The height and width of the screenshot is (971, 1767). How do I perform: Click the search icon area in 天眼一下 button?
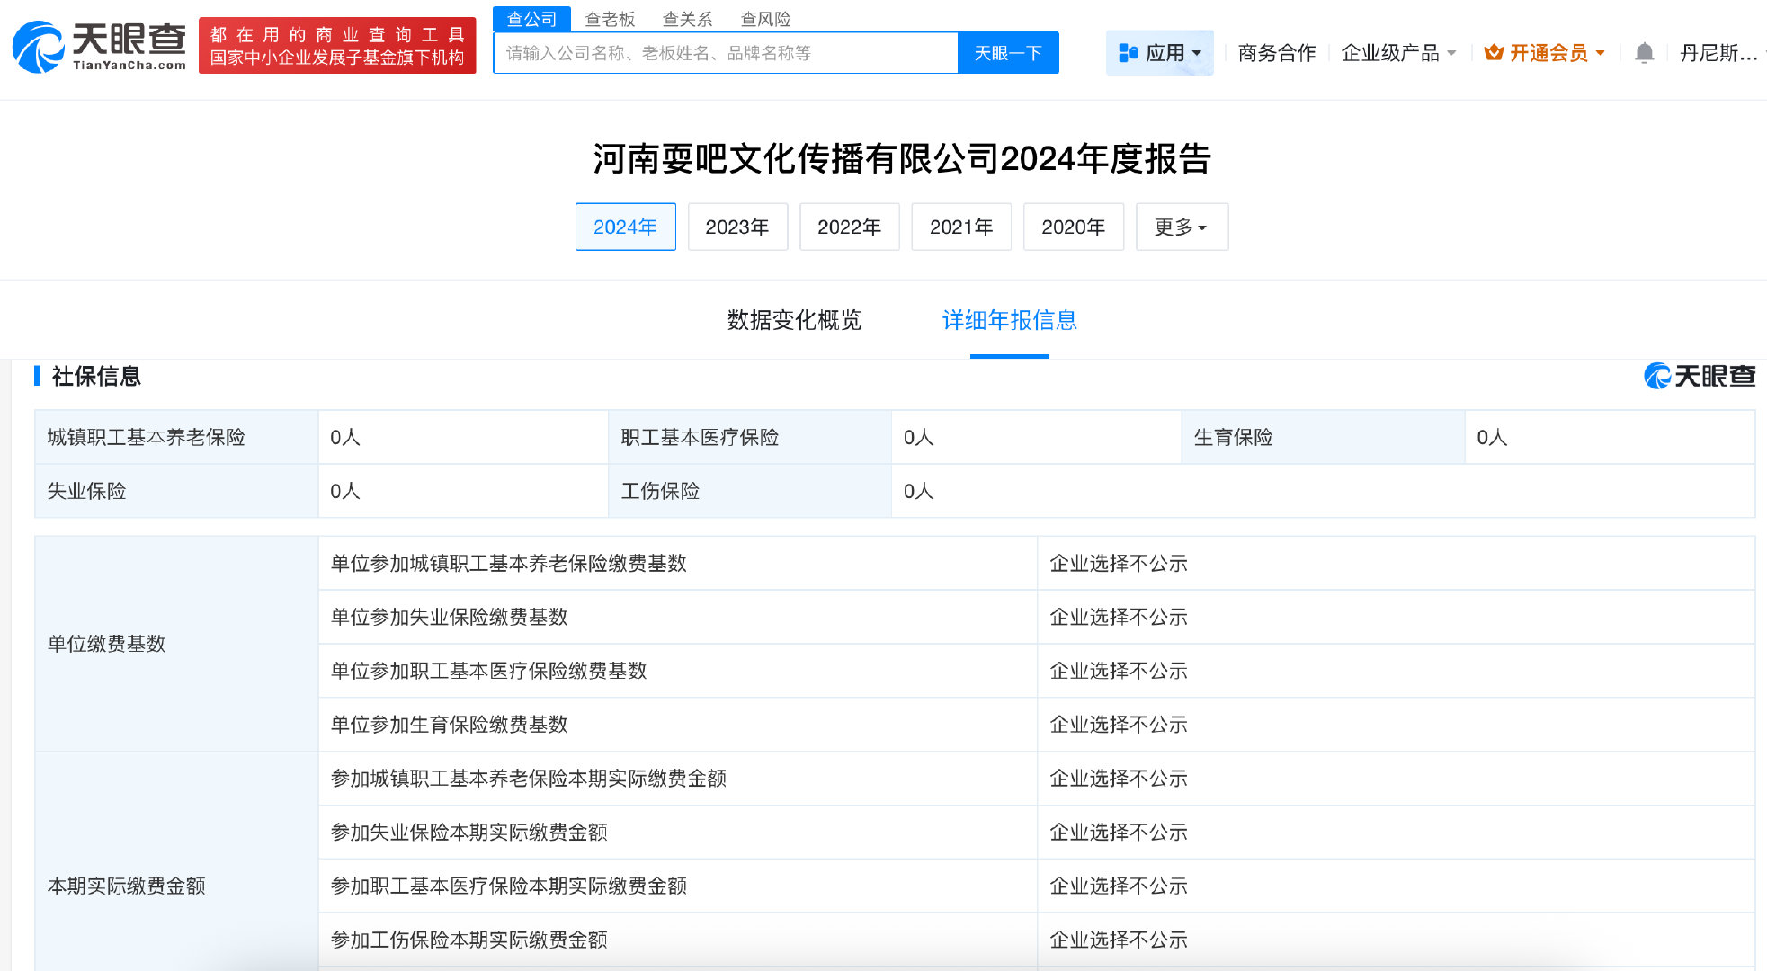click(1007, 52)
